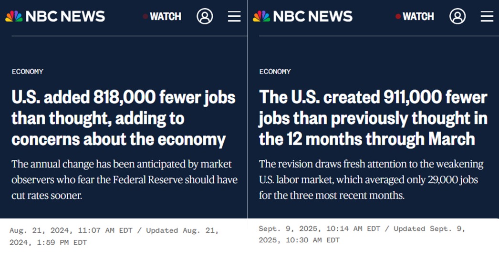The width and height of the screenshot is (499, 259).
Task: Select the ECONOMY label above the 911,000 jobs headline
Action: coord(275,72)
